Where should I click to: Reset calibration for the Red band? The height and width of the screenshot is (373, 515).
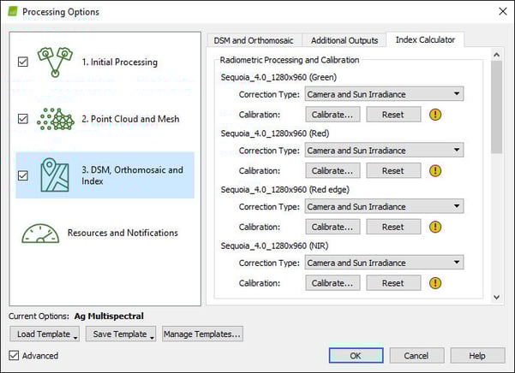[x=392, y=170]
